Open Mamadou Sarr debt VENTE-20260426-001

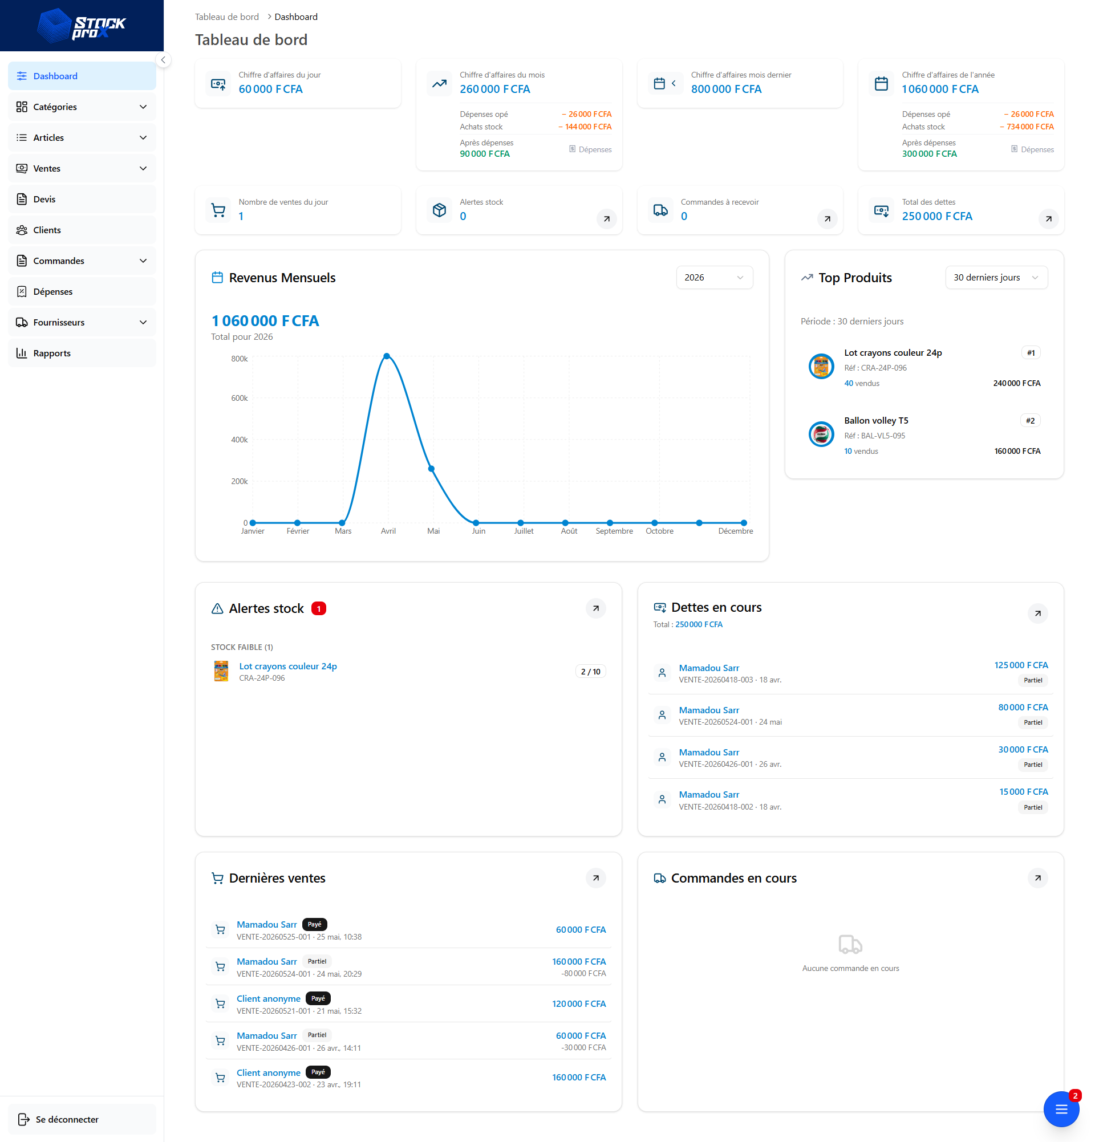(850, 758)
